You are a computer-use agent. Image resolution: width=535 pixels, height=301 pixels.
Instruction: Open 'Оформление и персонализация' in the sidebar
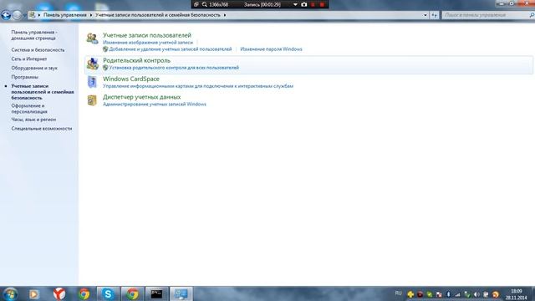[29, 109]
